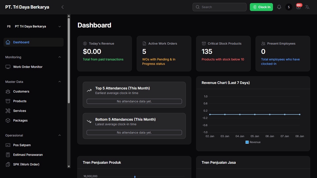Click the Services tools icon

(8, 111)
